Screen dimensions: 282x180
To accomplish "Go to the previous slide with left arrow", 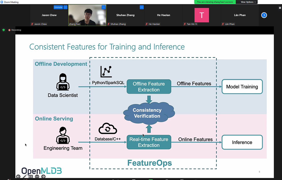I will [x=18, y=177].
